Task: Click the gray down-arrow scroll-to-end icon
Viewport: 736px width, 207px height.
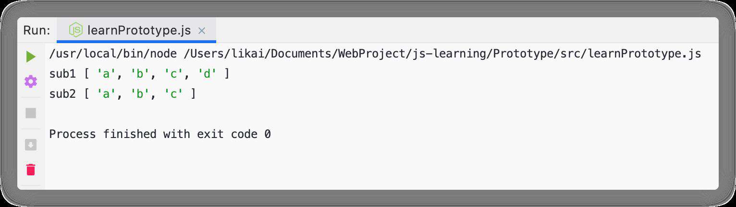Action: (31, 145)
